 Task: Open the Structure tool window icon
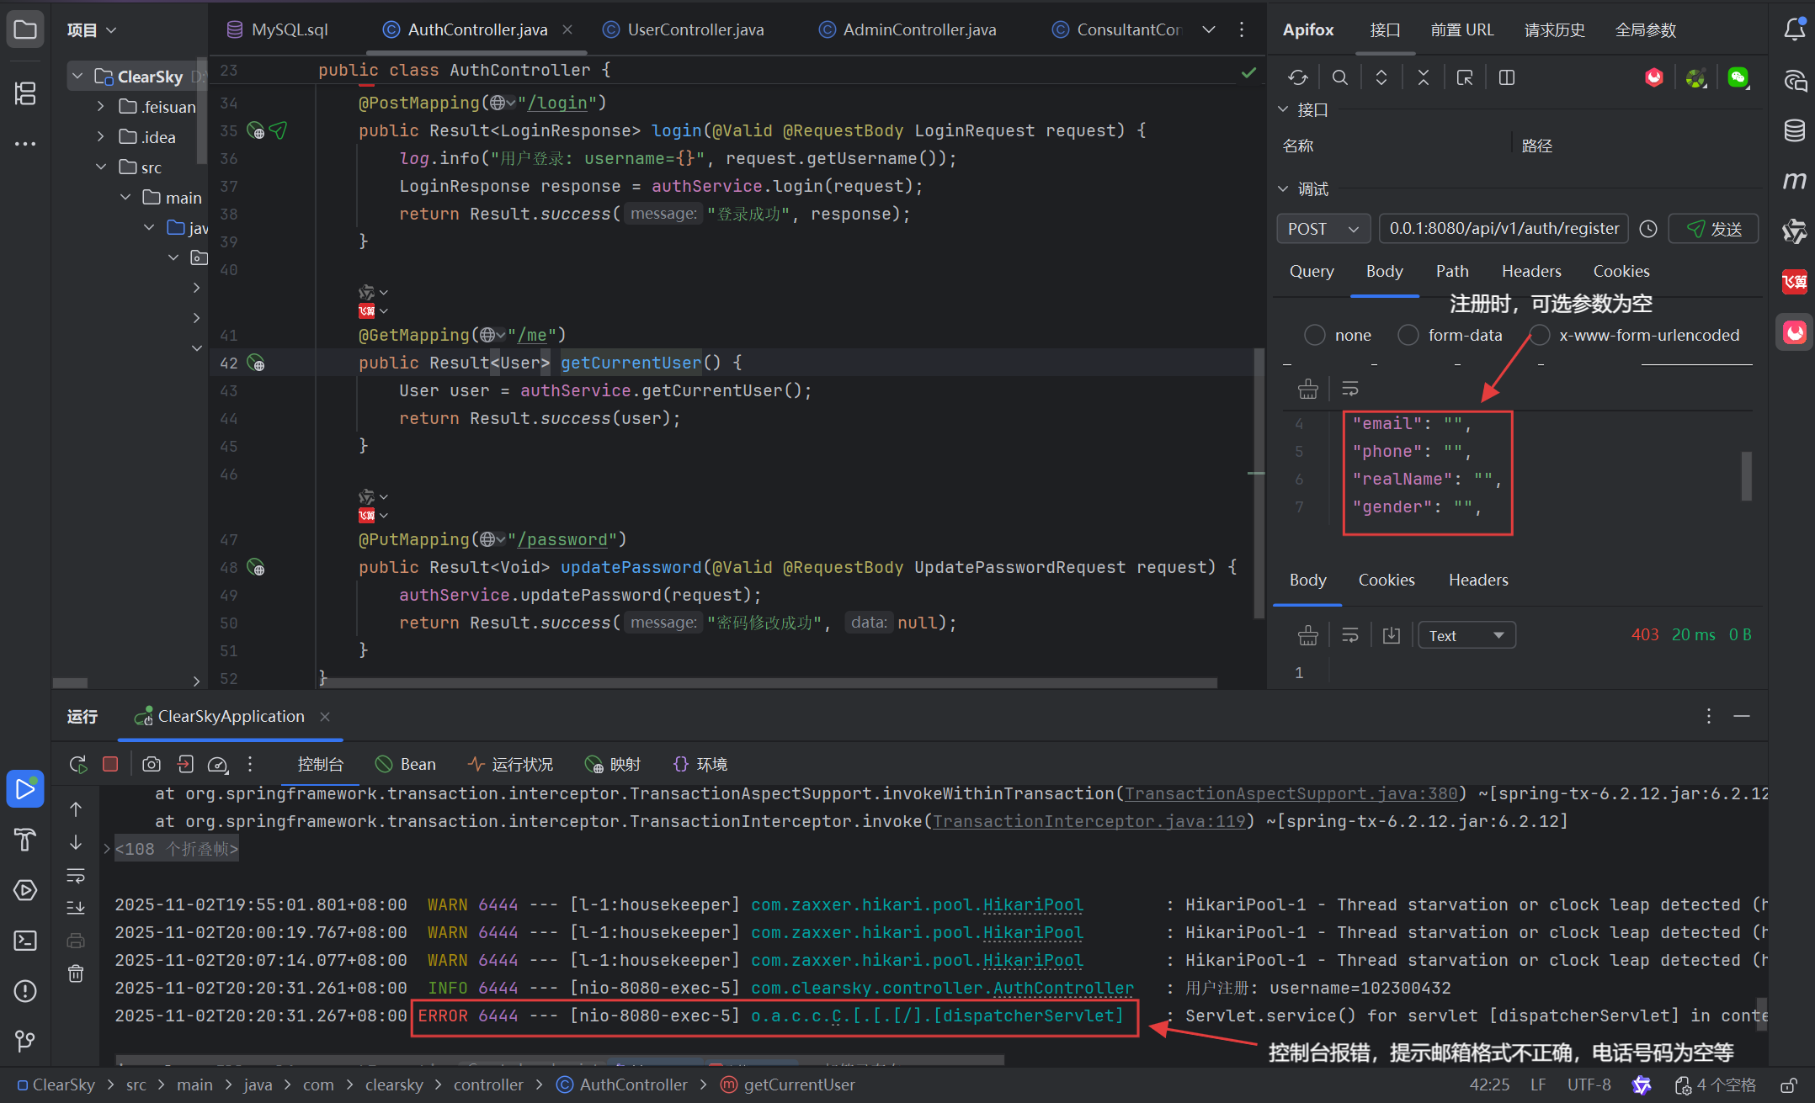click(x=25, y=93)
